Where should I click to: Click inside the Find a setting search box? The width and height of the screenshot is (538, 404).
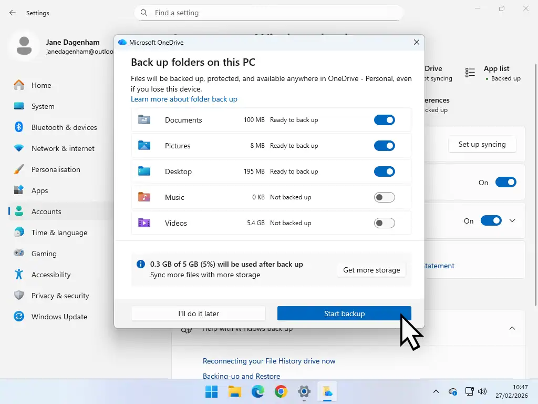point(269,13)
